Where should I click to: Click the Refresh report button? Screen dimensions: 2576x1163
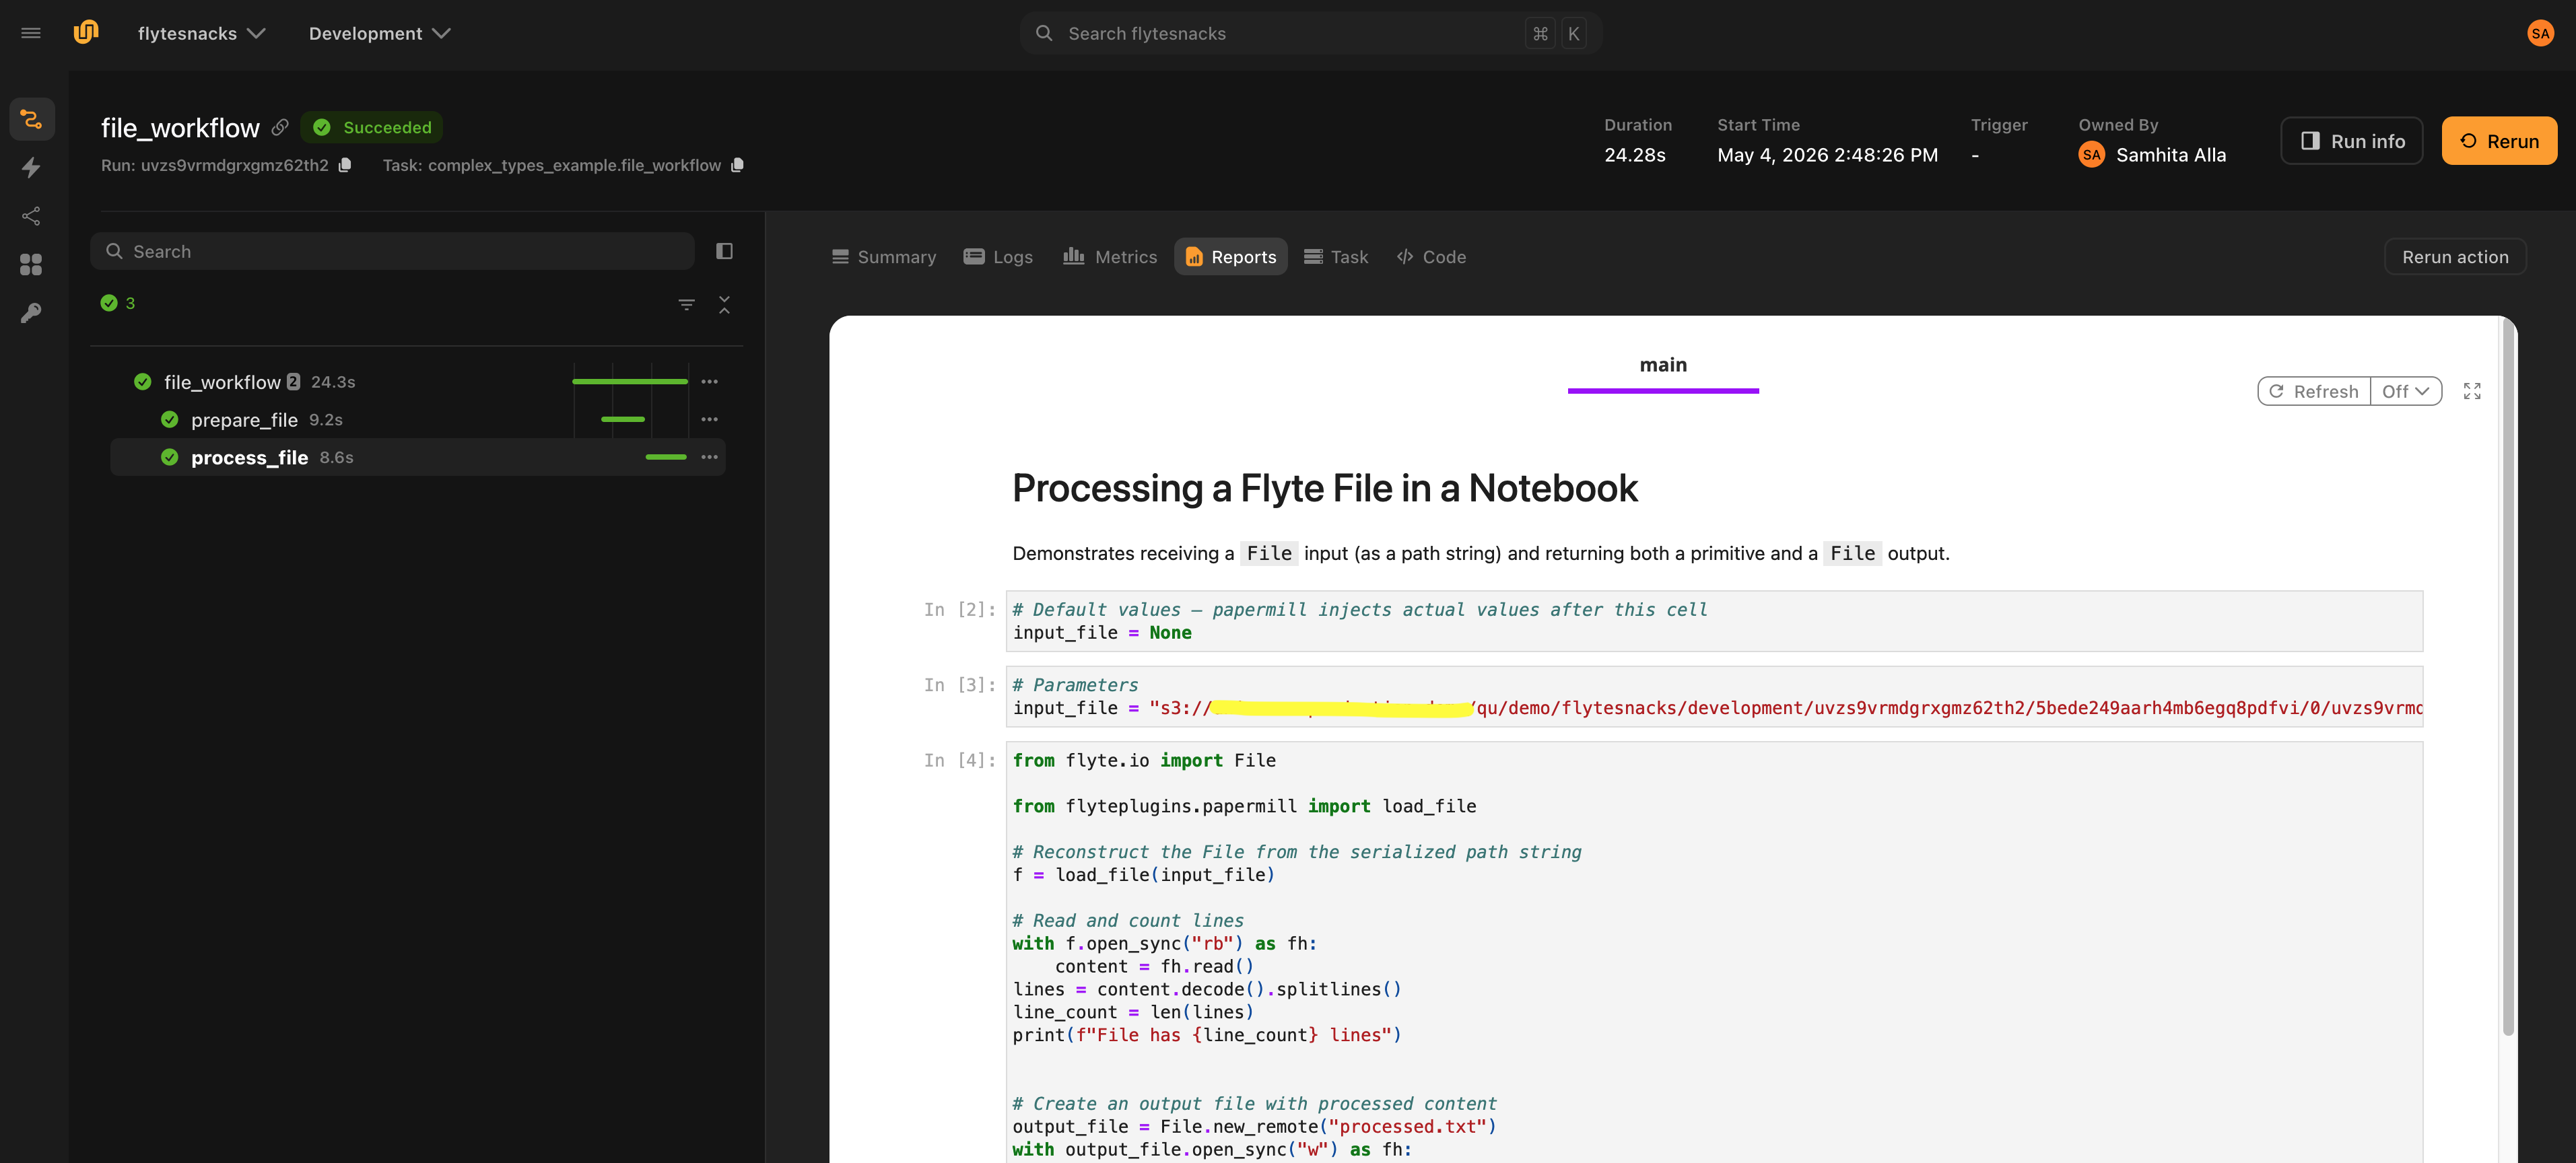2313,391
